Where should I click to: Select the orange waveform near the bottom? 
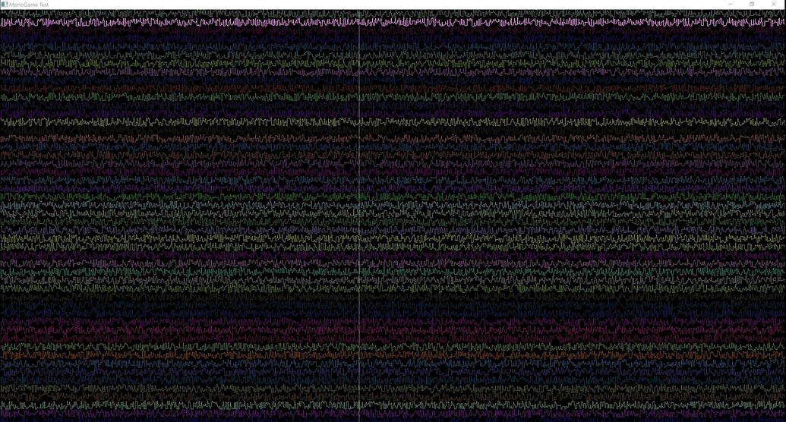pyautogui.click(x=228, y=354)
